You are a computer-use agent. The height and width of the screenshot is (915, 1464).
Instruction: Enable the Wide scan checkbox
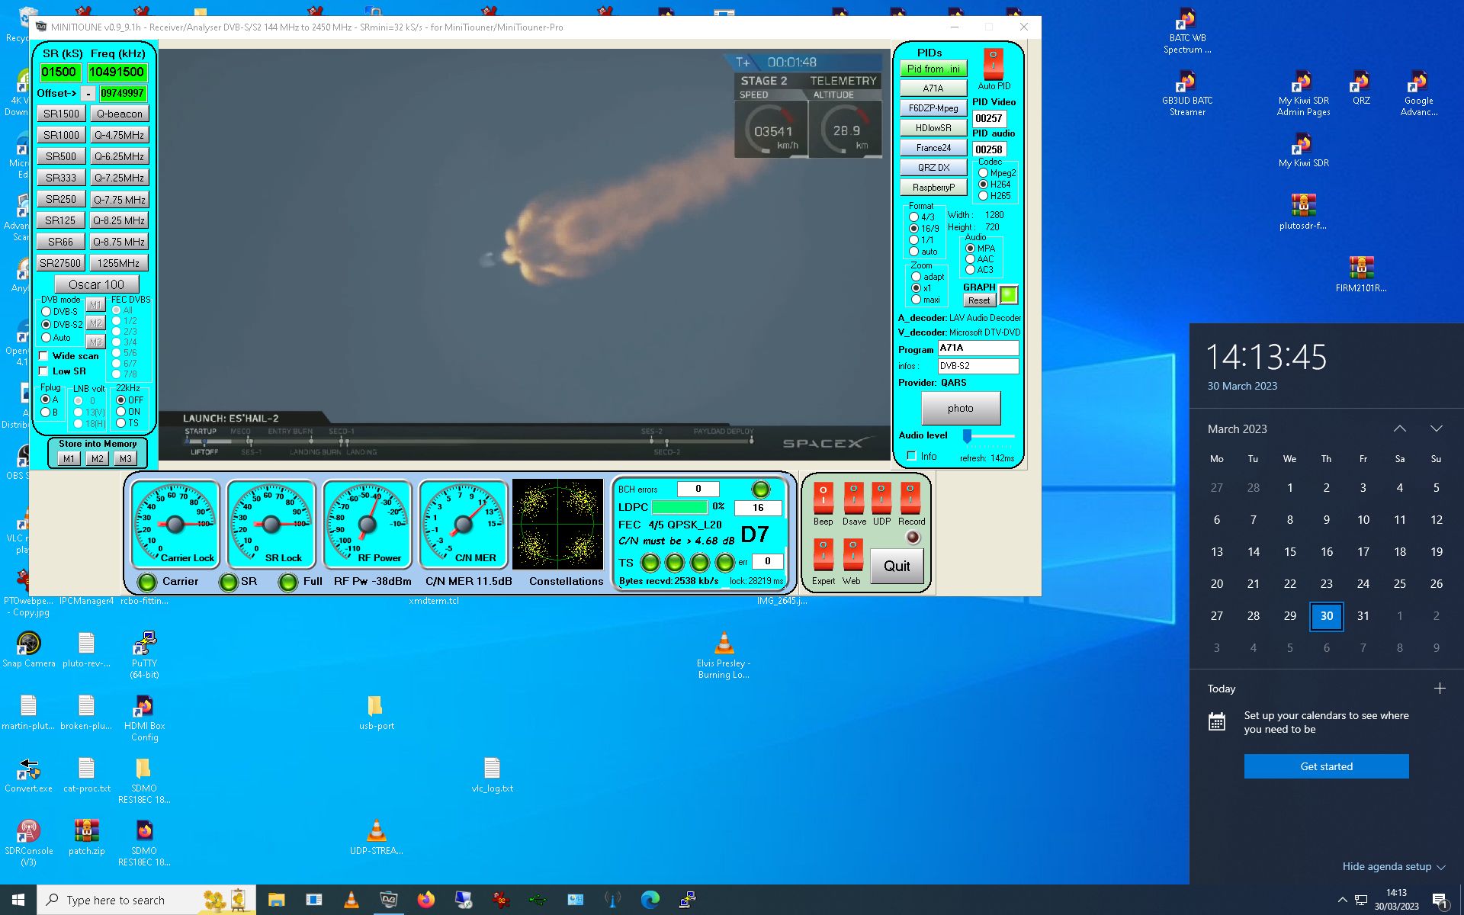click(44, 356)
